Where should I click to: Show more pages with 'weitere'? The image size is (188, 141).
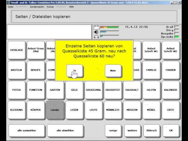pos(132,130)
